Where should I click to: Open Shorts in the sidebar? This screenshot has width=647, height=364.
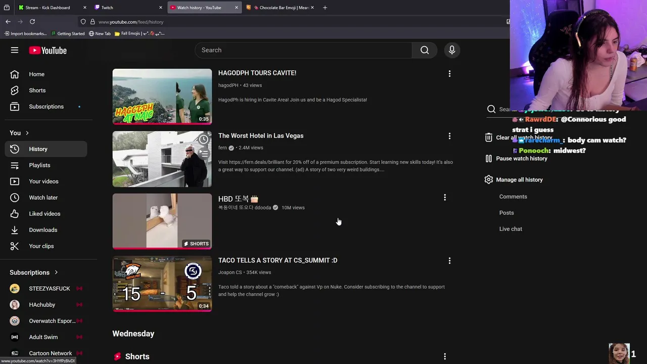[x=46, y=90]
